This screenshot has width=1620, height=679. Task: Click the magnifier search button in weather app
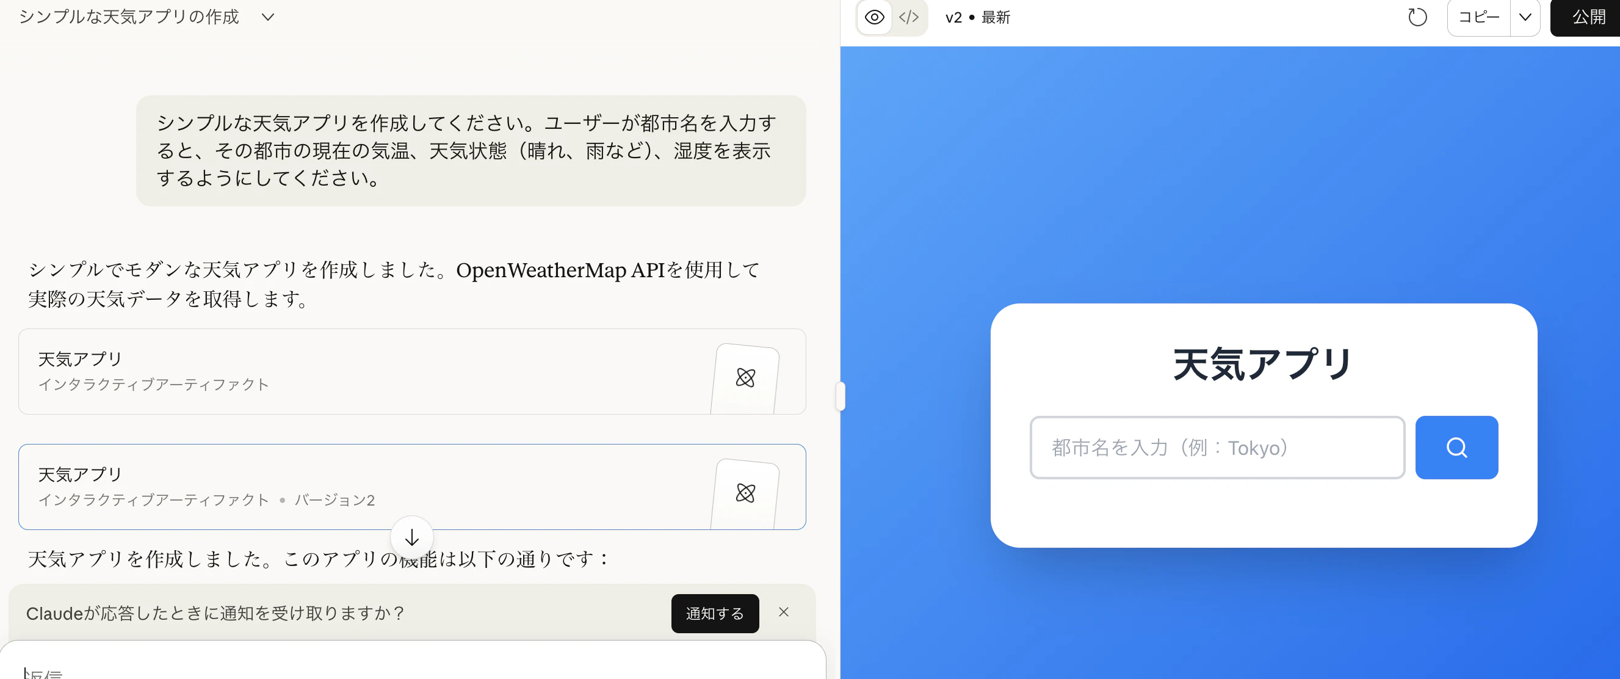pyautogui.click(x=1456, y=448)
